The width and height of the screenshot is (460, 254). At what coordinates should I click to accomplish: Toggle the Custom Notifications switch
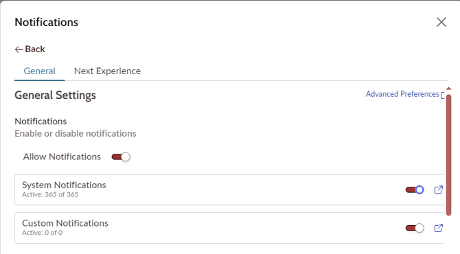[415, 228]
